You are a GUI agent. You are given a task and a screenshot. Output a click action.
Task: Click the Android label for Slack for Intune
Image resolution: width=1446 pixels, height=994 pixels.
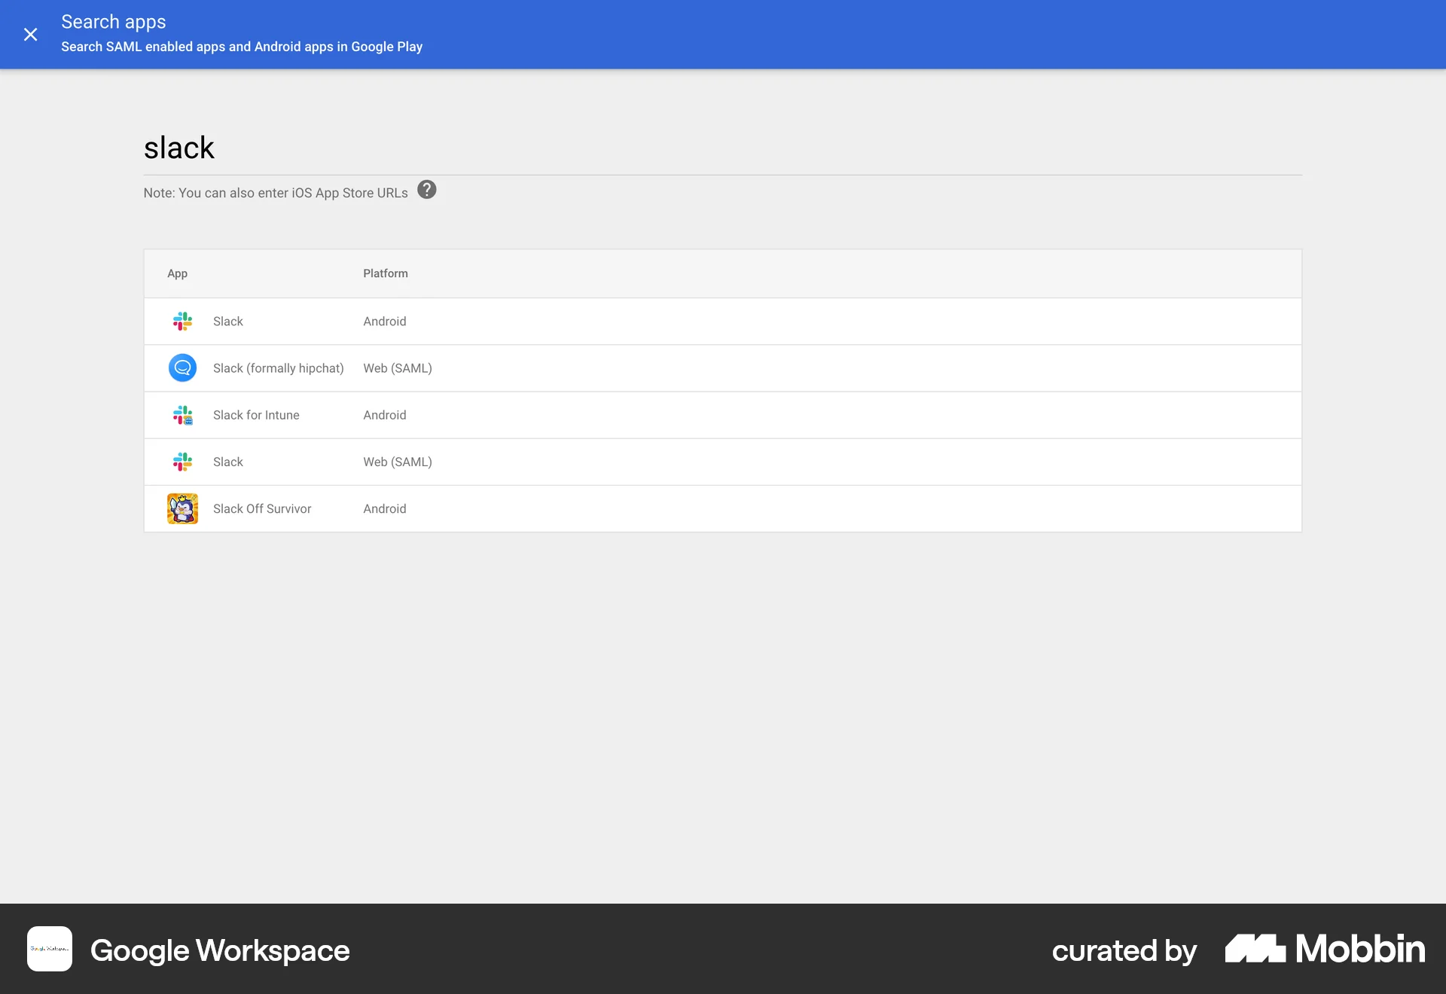pyautogui.click(x=384, y=415)
